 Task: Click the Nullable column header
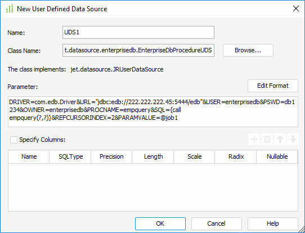(277, 156)
